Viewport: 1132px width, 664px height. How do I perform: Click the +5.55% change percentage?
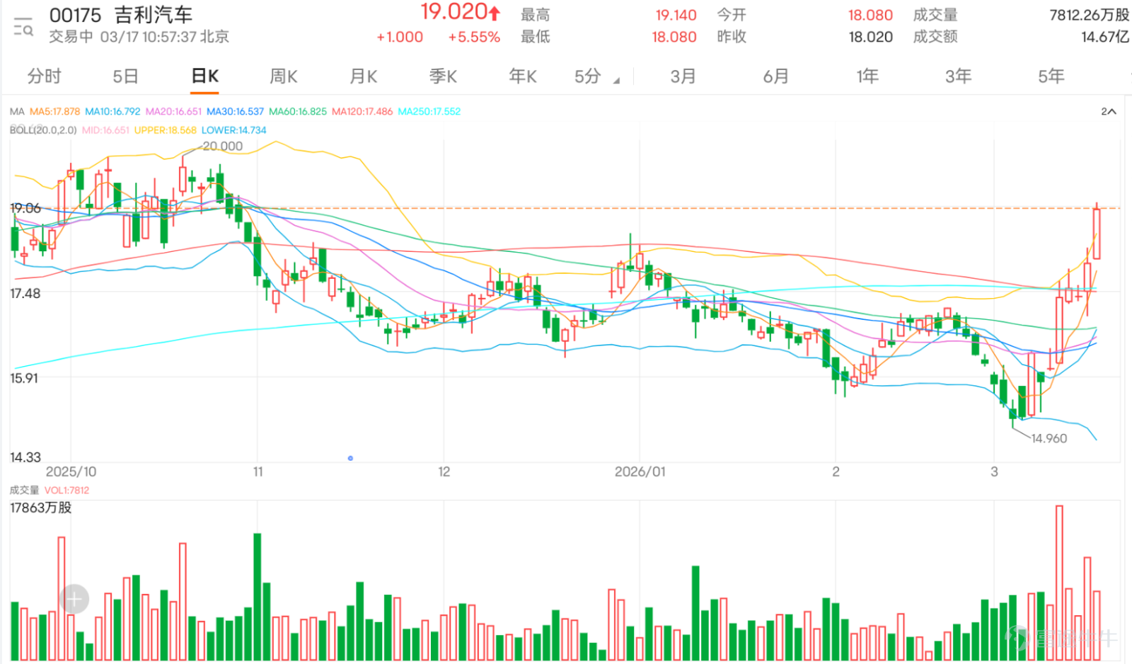474,37
